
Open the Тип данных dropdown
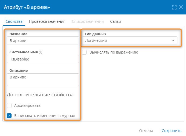(130, 40)
